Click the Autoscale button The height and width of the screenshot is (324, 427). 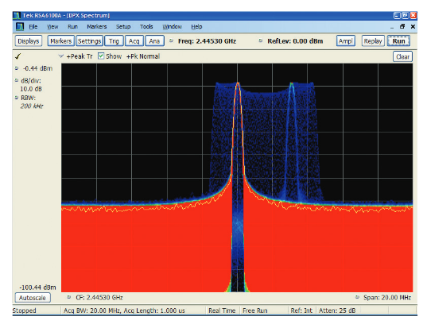click(33, 298)
